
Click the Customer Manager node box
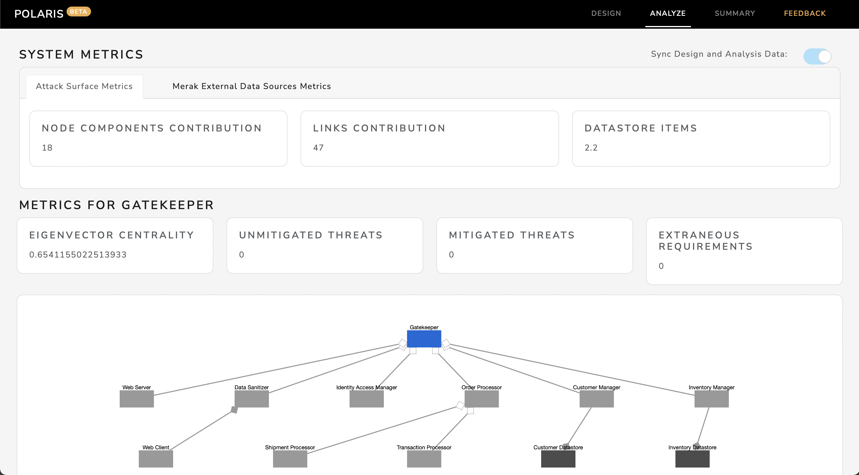[x=596, y=399]
